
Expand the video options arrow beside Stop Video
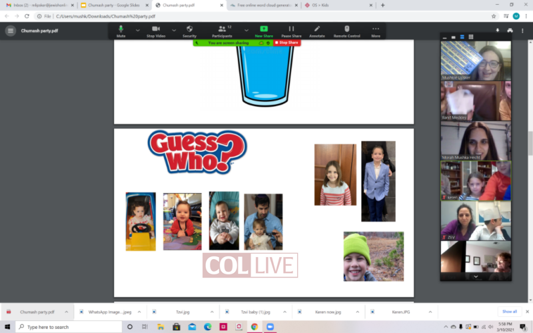point(174,30)
